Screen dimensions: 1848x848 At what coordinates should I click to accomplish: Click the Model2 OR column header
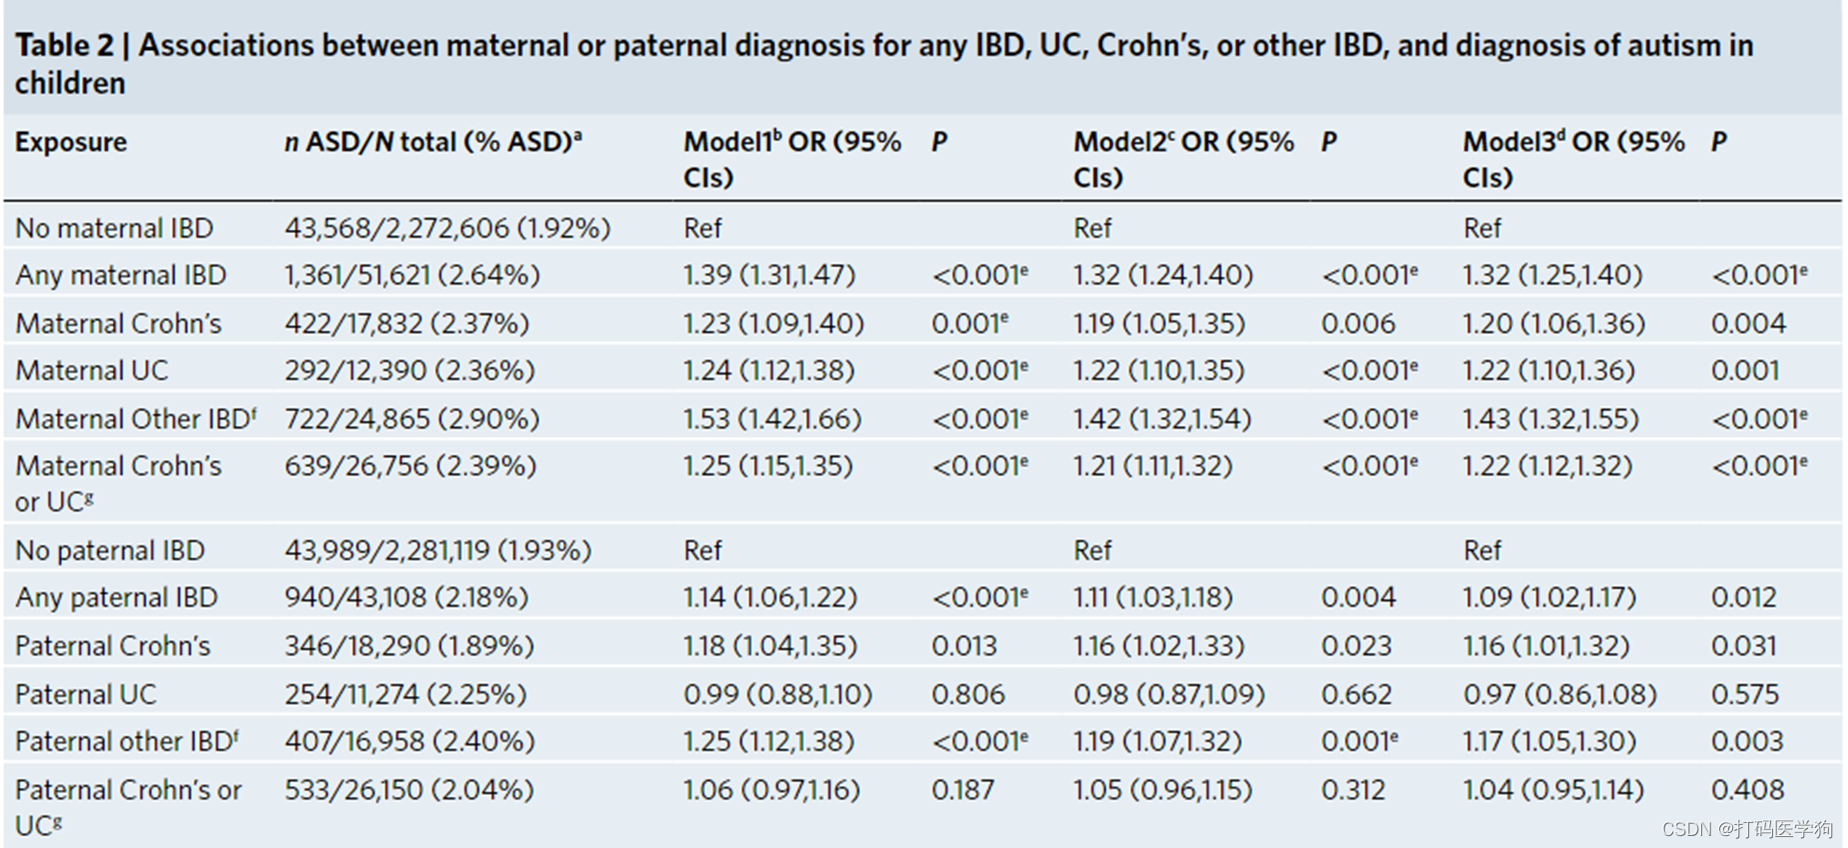coord(1183,159)
